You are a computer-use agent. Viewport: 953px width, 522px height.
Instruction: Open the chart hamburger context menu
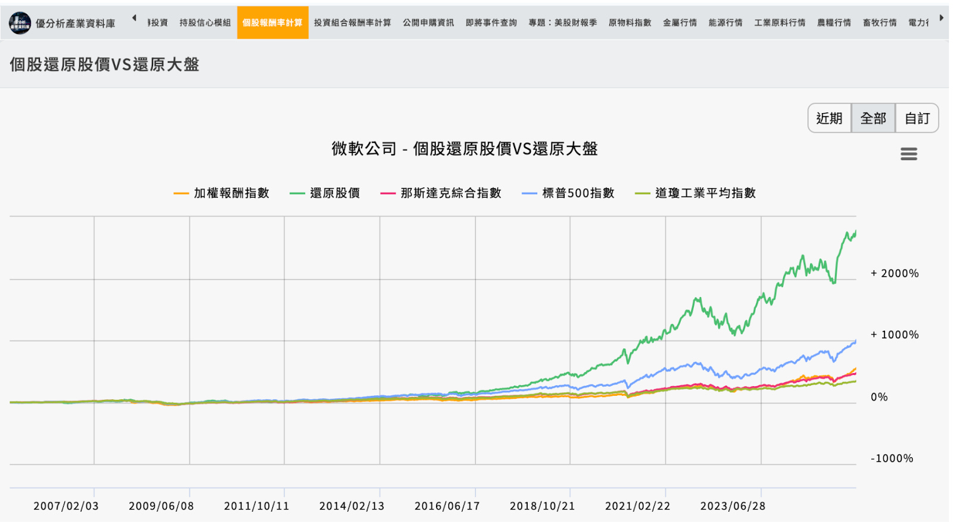tap(908, 154)
